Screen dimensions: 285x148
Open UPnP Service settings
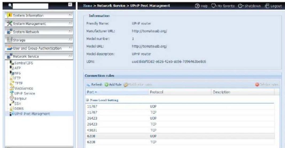[x=25, y=93]
